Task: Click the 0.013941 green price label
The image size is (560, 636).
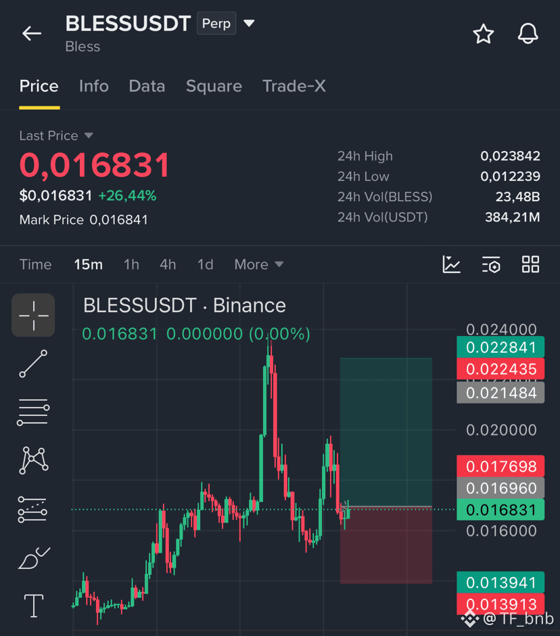Action: click(500, 582)
